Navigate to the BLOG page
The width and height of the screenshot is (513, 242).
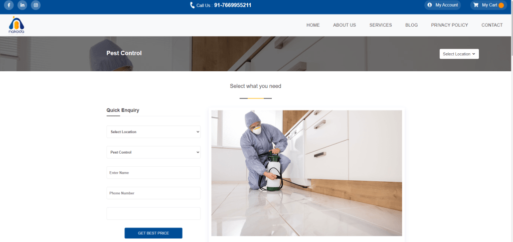pos(411,25)
